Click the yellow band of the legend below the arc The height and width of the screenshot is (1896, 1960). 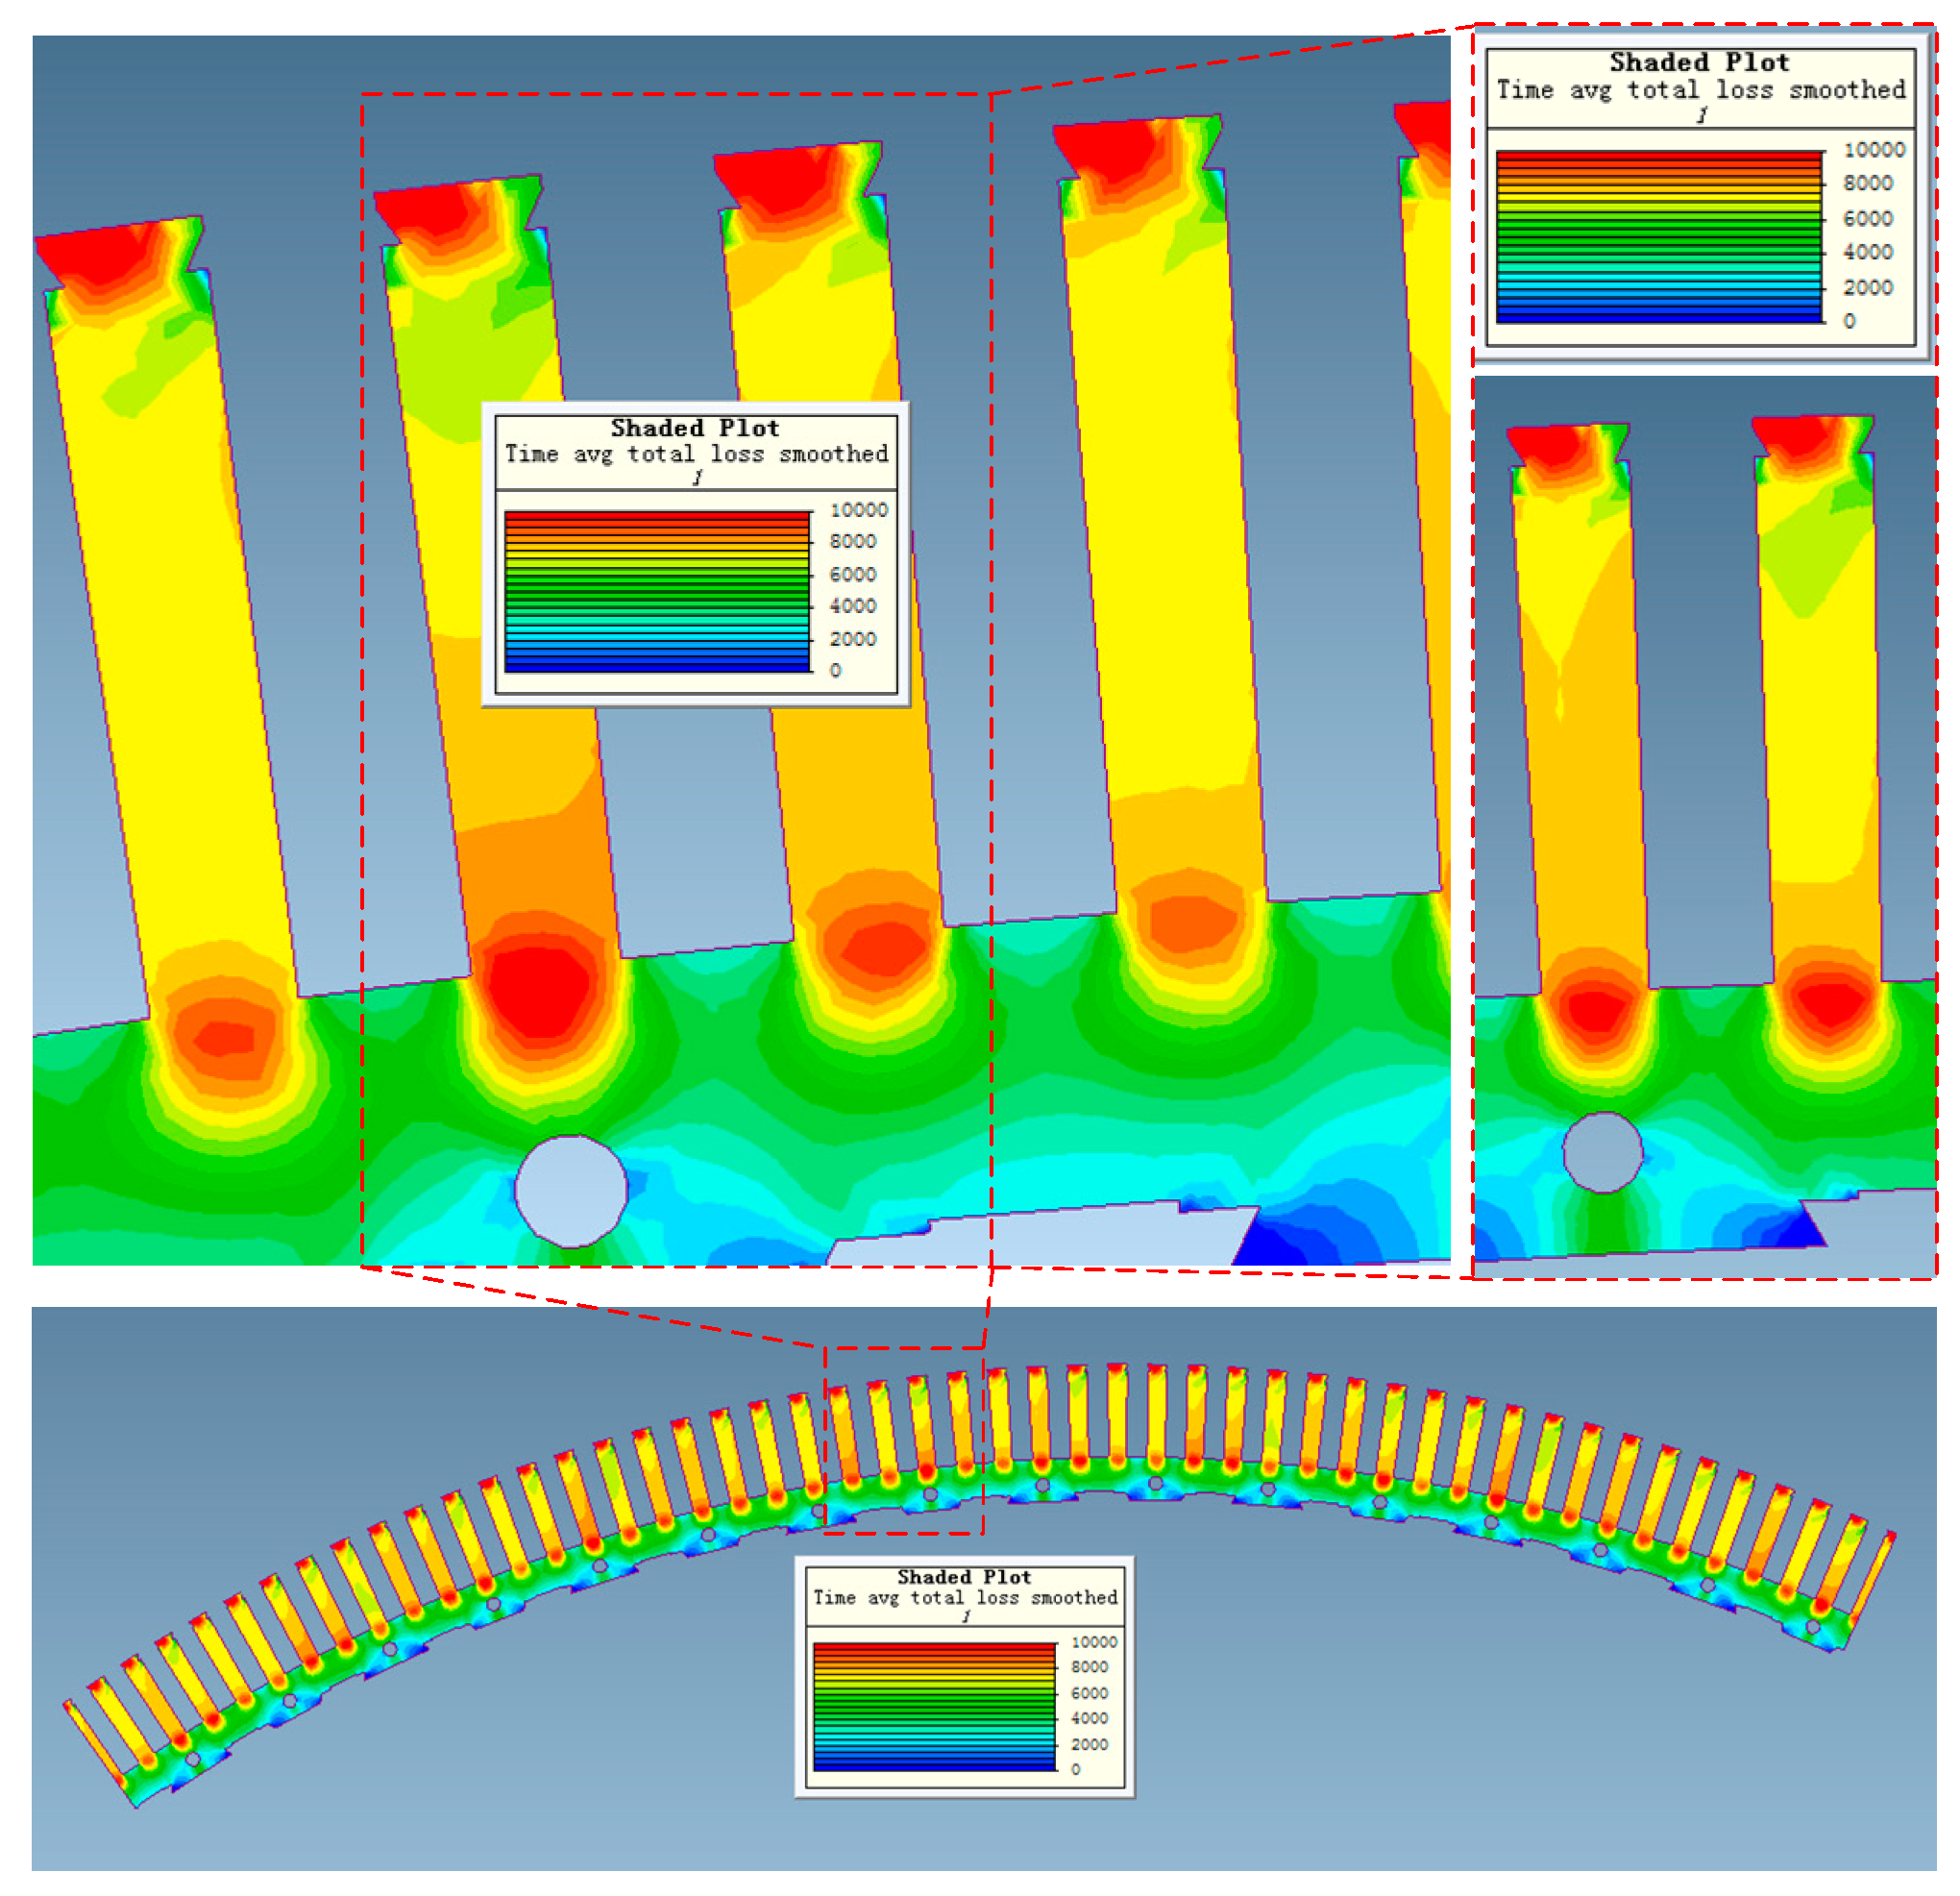pyautogui.click(x=933, y=1679)
